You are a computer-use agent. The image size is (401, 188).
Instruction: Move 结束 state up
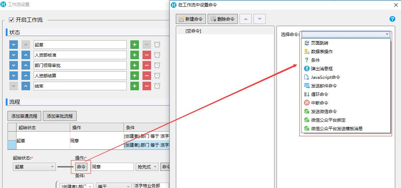point(25,86)
